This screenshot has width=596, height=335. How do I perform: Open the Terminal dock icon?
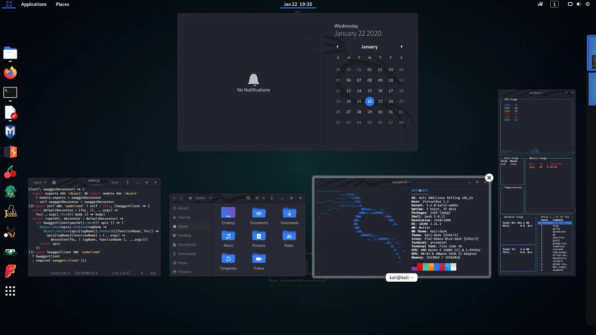point(10,92)
